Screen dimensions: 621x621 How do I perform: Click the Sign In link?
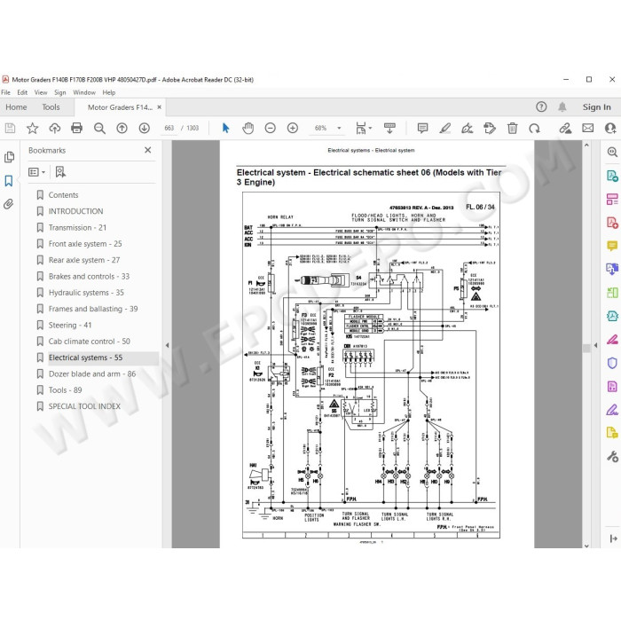pos(596,107)
